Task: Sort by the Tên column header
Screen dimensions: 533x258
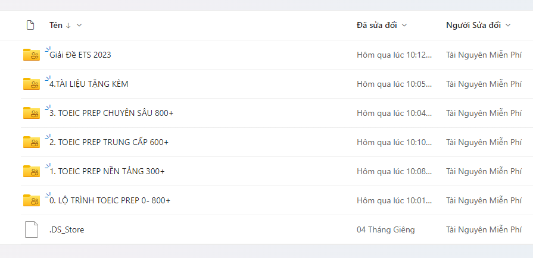Action: (x=56, y=25)
